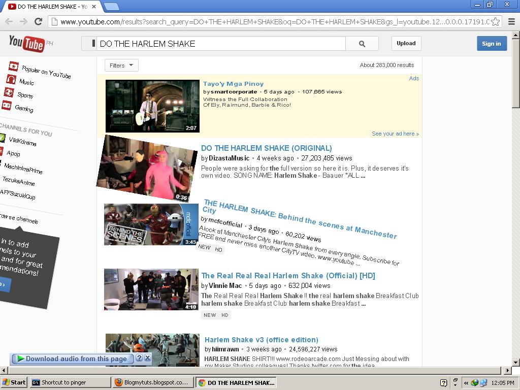Screen dimensions: 520x390
Task: Click the Music headphones icon
Action: (x=11, y=80)
